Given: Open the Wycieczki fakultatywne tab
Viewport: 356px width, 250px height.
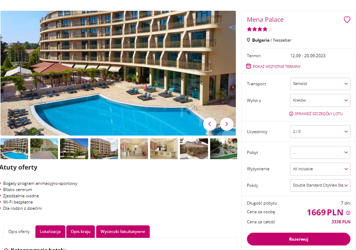Looking at the screenshot, I should tap(123, 232).
